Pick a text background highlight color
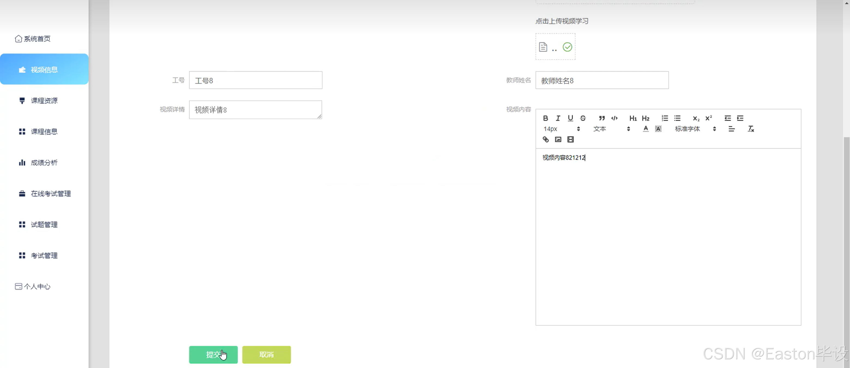 coord(658,129)
